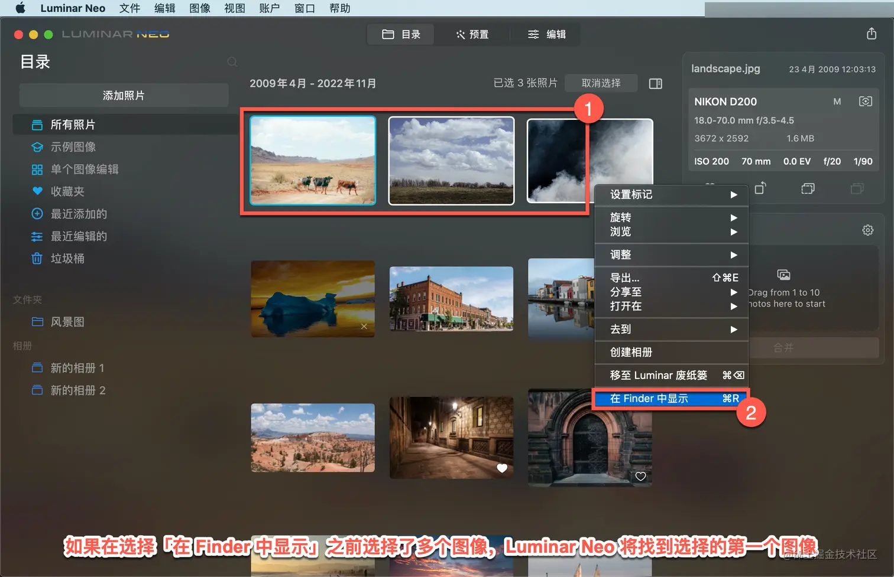Switch to the 编辑 tab in the app toolbar
The image size is (894, 577).
[x=546, y=34]
